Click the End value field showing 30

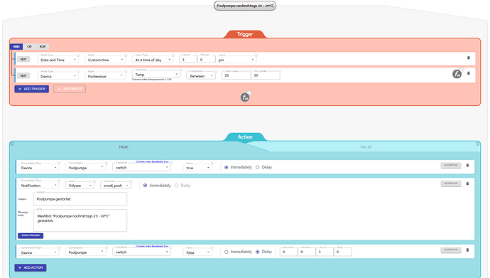click(x=266, y=75)
